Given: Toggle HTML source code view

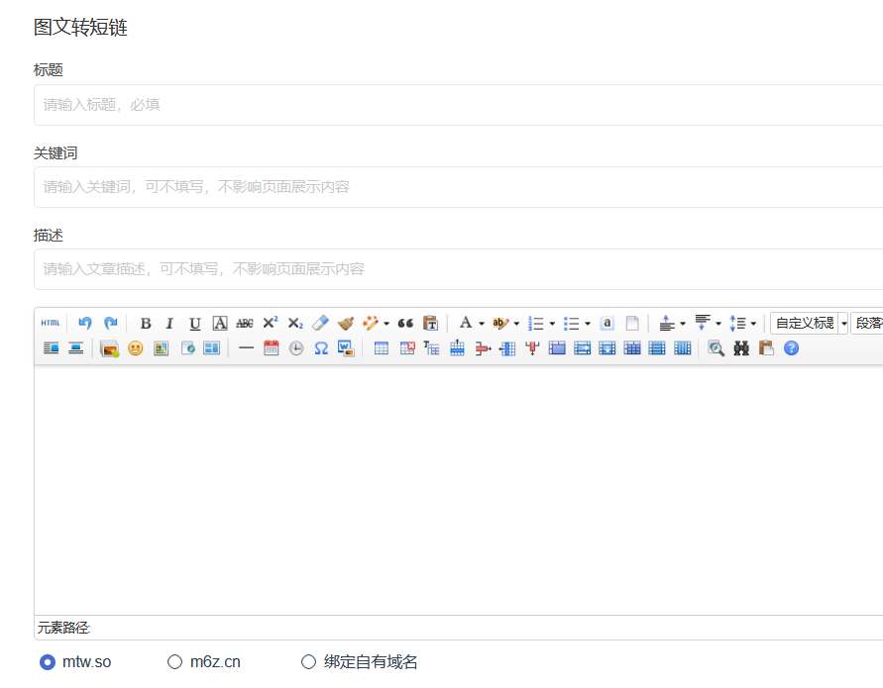Looking at the screenshot, I should (x=50, y=324).
